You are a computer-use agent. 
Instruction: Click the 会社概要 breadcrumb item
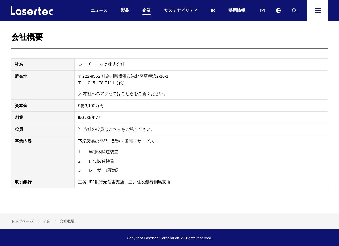(67, 221)
